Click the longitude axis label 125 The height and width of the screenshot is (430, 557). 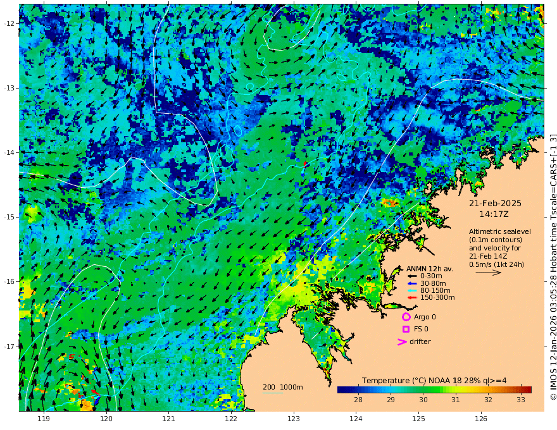(418, 419)
